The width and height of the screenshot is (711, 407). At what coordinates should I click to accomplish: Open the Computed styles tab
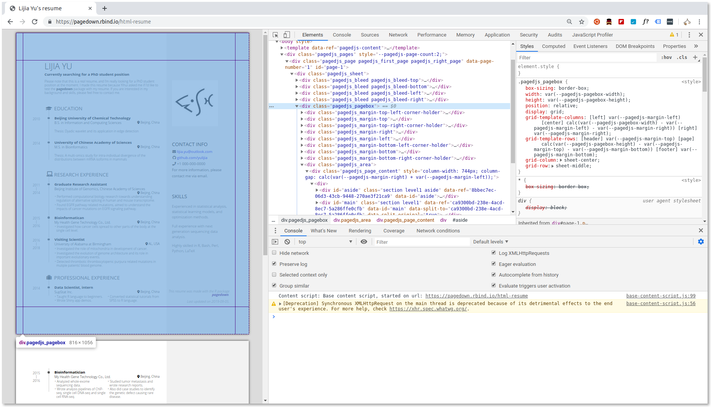tap(554, 46)
